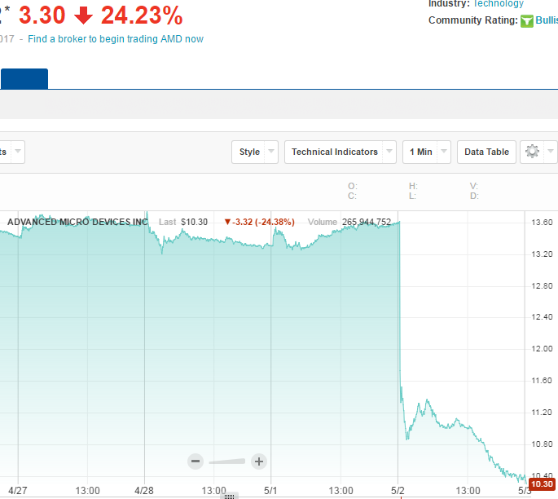Viewport: 558px width, 499px height.
Task: Click the zoom level slider track
Action: tap(227, 461)
